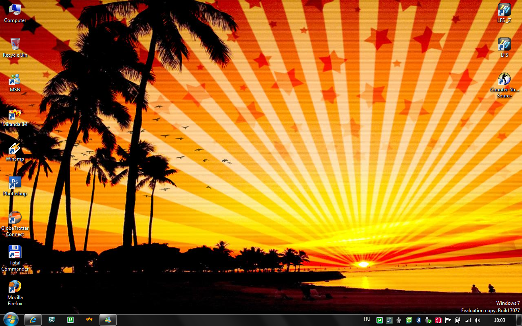Open the network signal tray icon
The image size is (522, 326).
468,320
